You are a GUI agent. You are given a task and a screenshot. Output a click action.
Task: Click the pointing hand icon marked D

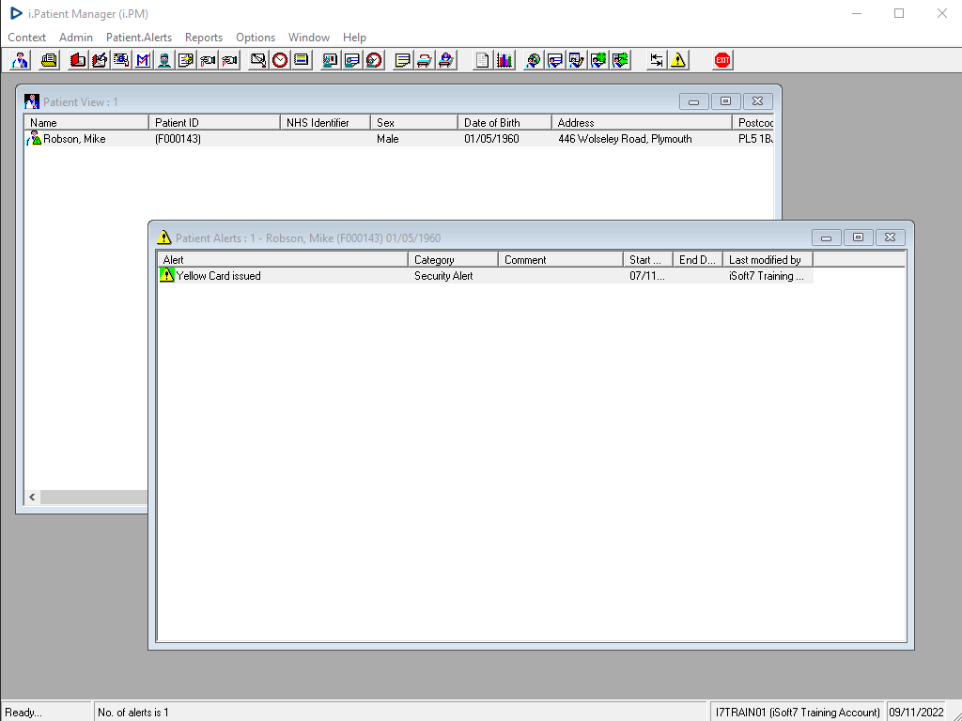[208, 60]
